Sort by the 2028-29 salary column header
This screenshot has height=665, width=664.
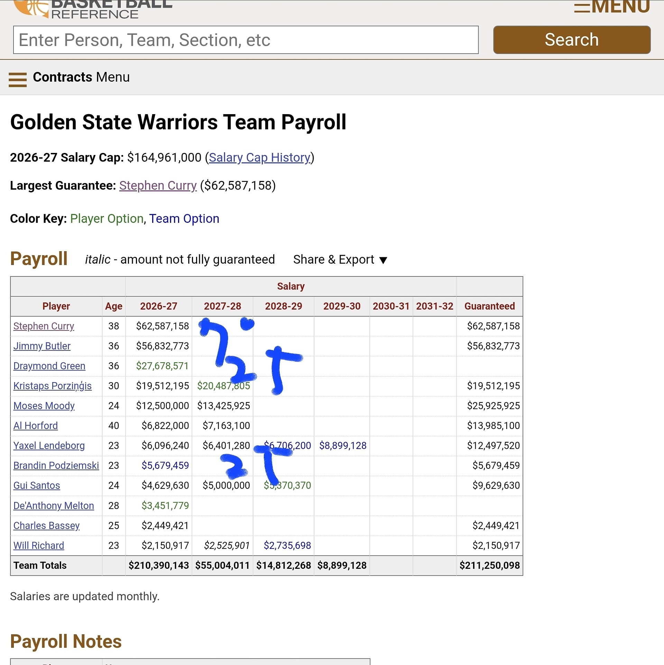pos(284,306)
